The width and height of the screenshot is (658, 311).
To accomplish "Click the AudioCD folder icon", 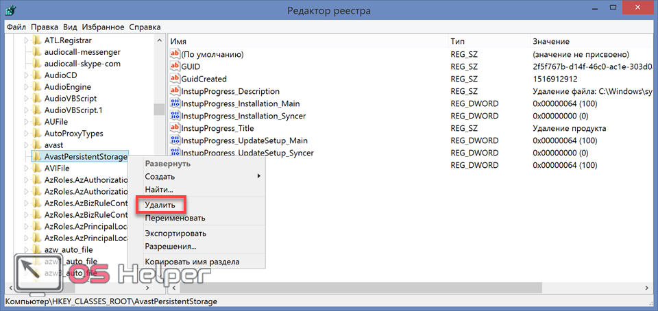I will click(x=37, y=75).
